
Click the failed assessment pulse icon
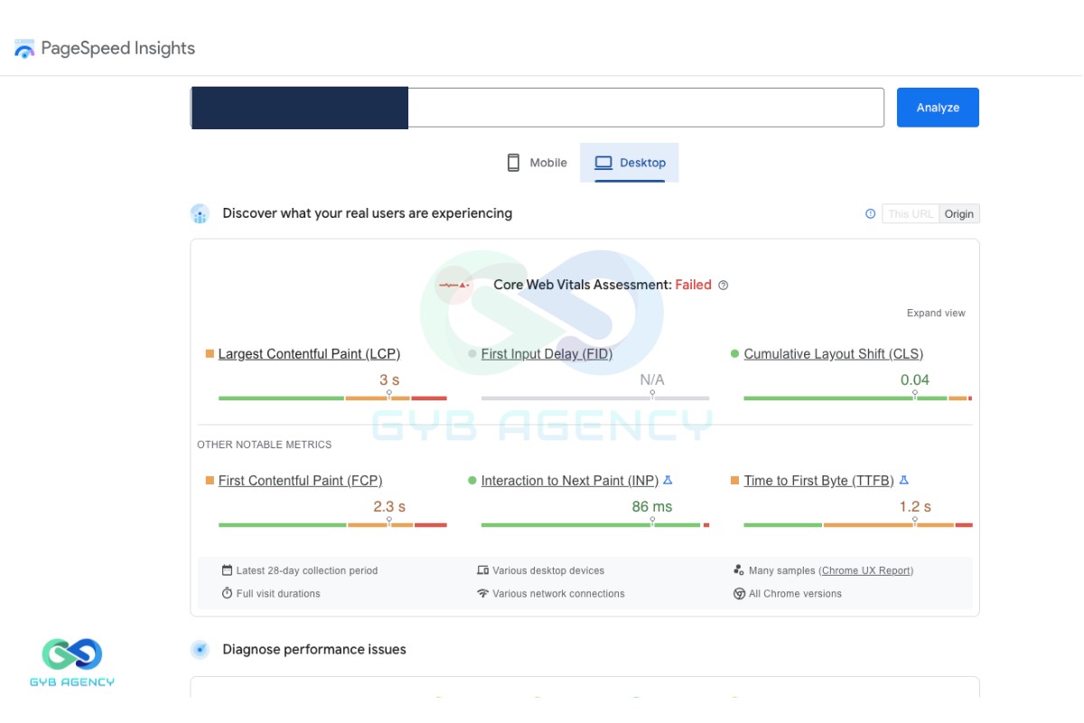point(453,285)
